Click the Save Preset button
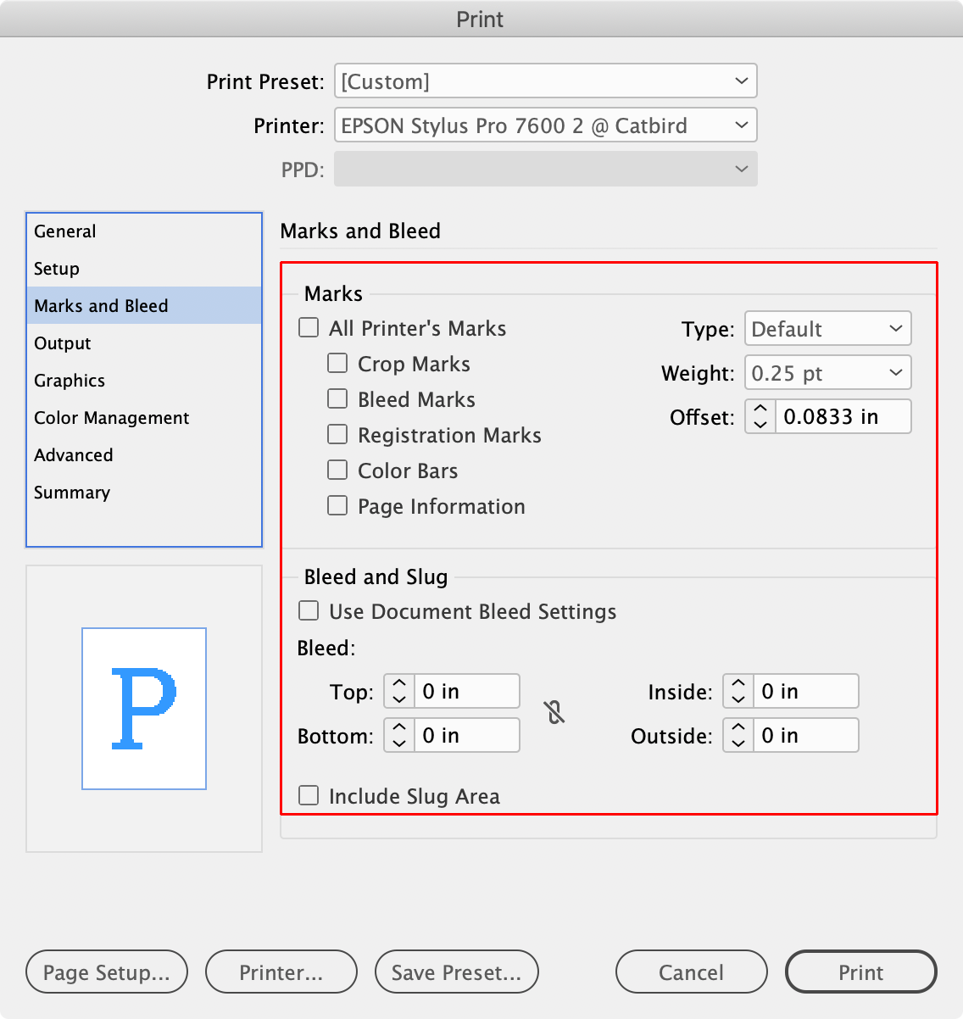This screenshot has height=1019, width=963. pyautogui.click(x=456, y=972)
